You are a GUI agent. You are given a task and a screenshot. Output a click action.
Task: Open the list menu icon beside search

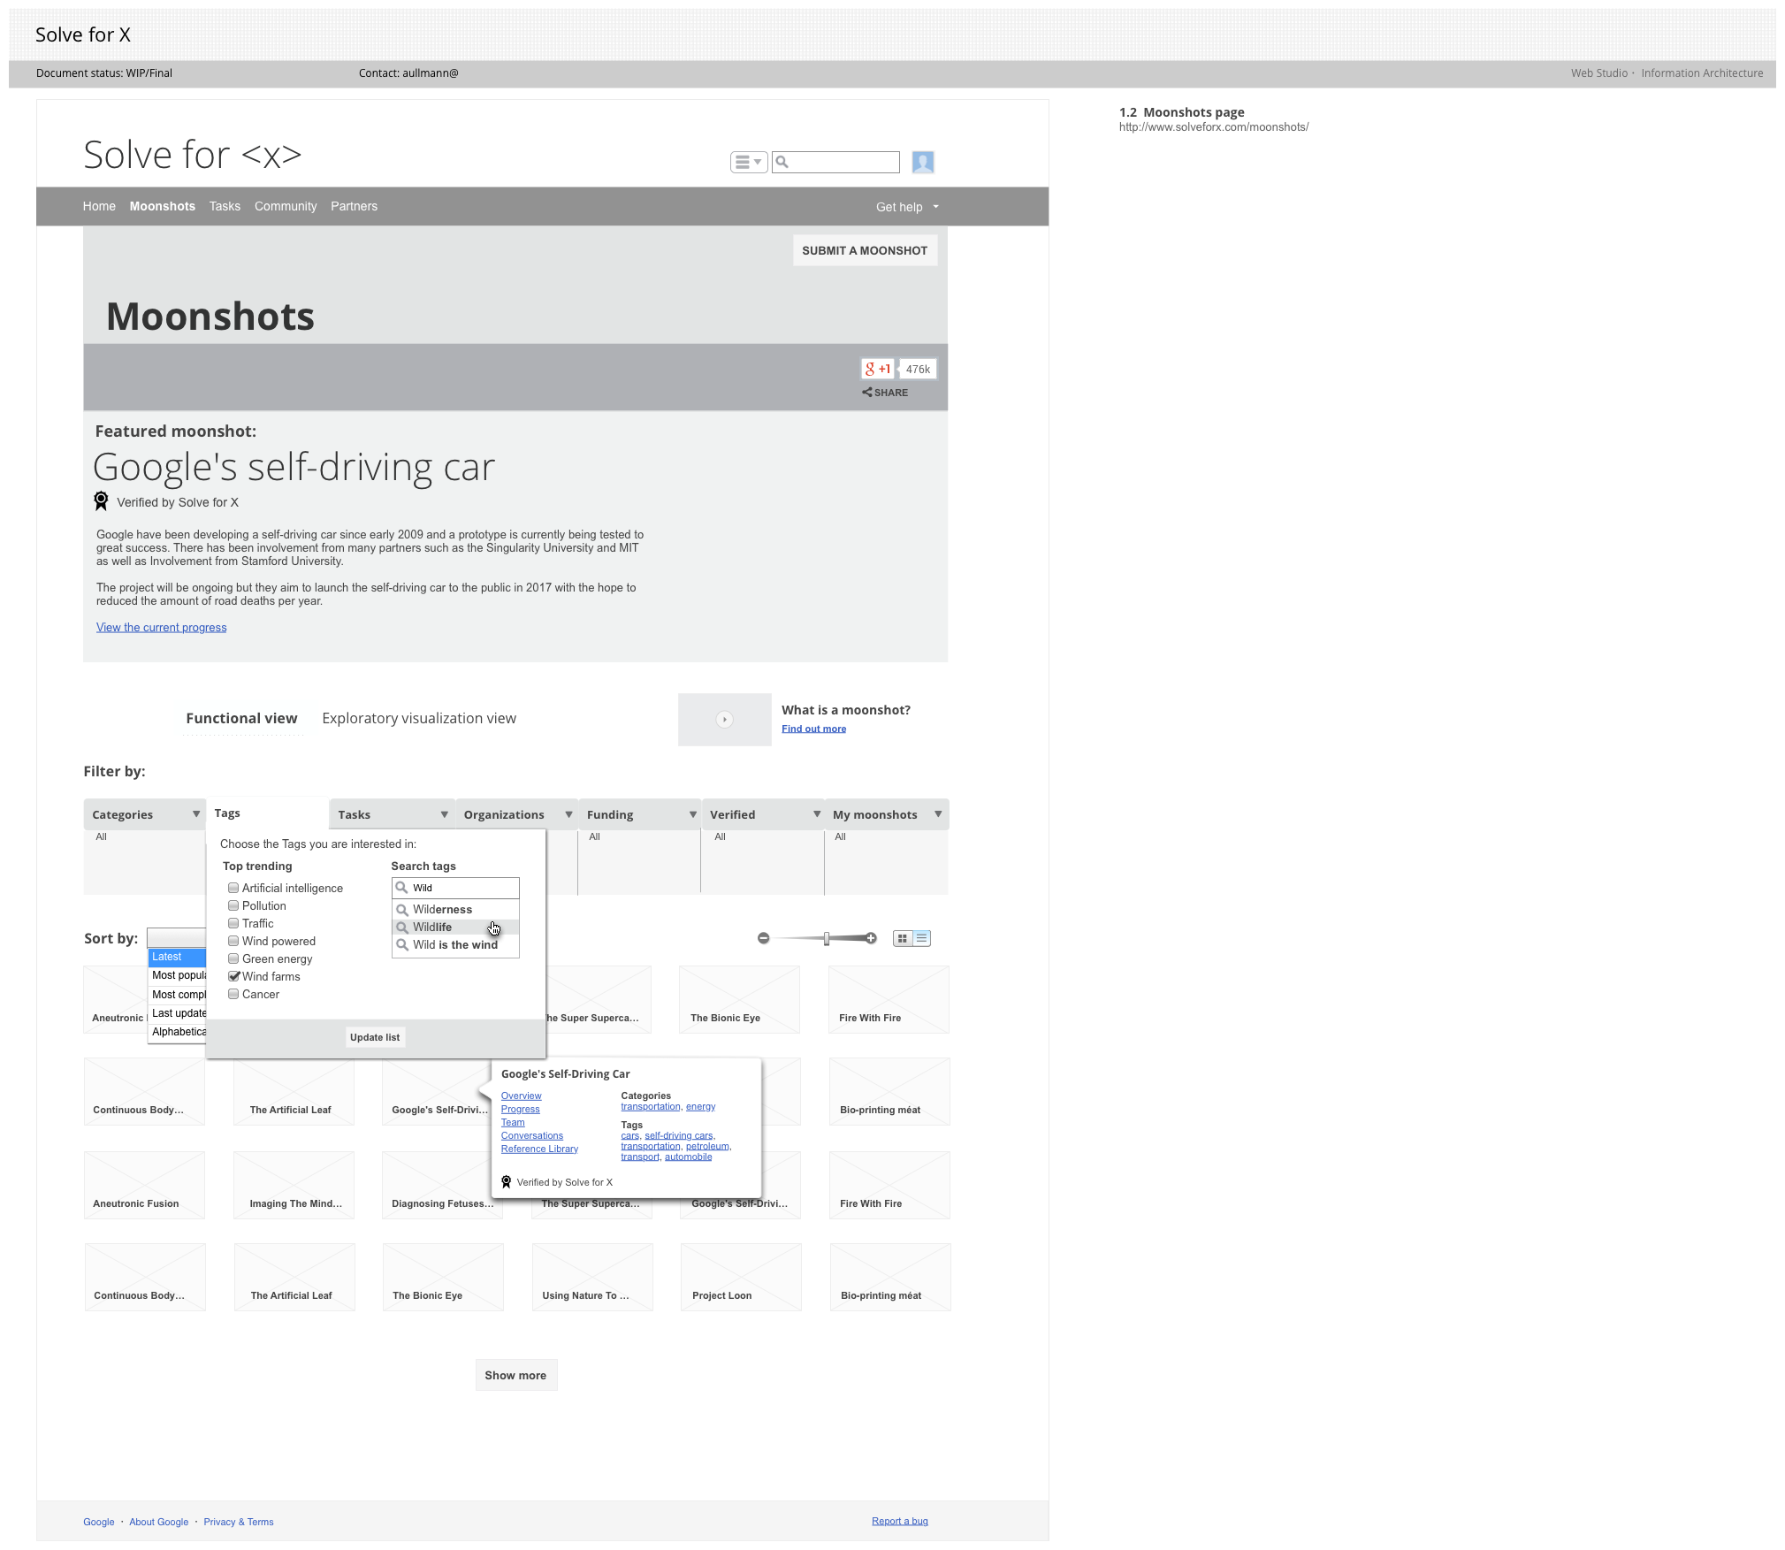[748, 162]
